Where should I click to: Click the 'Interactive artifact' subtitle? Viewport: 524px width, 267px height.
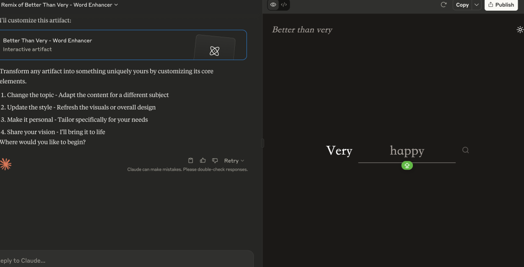(x=27, y=49)
